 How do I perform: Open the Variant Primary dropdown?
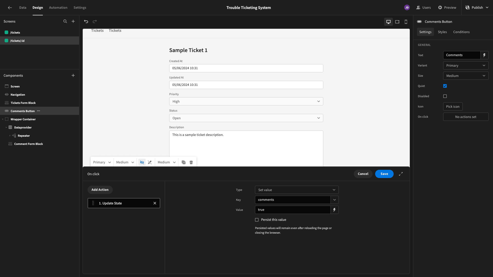(466, 65)
